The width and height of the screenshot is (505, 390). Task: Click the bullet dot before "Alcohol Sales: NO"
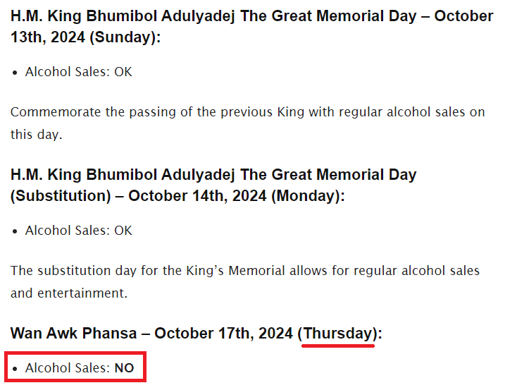pyautogui.click(x=15, y=369)
